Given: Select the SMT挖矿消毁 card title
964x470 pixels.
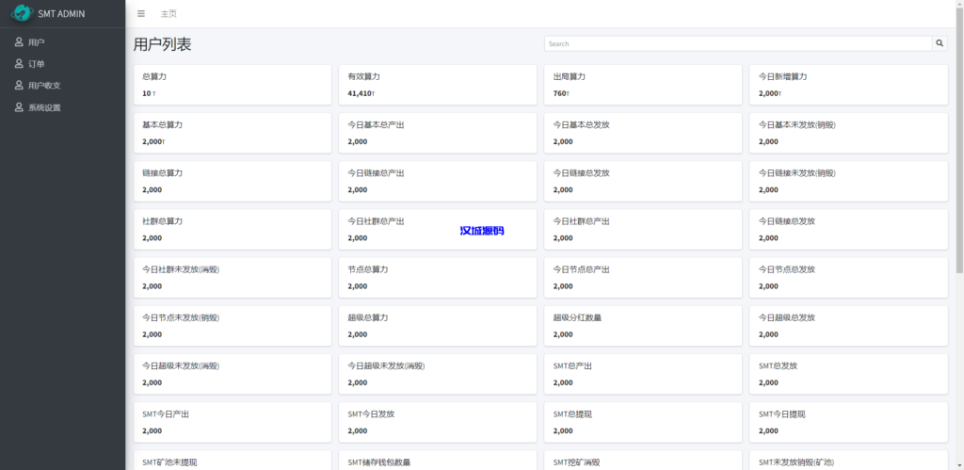Looking at the screenshot, I should pos(577,462).
